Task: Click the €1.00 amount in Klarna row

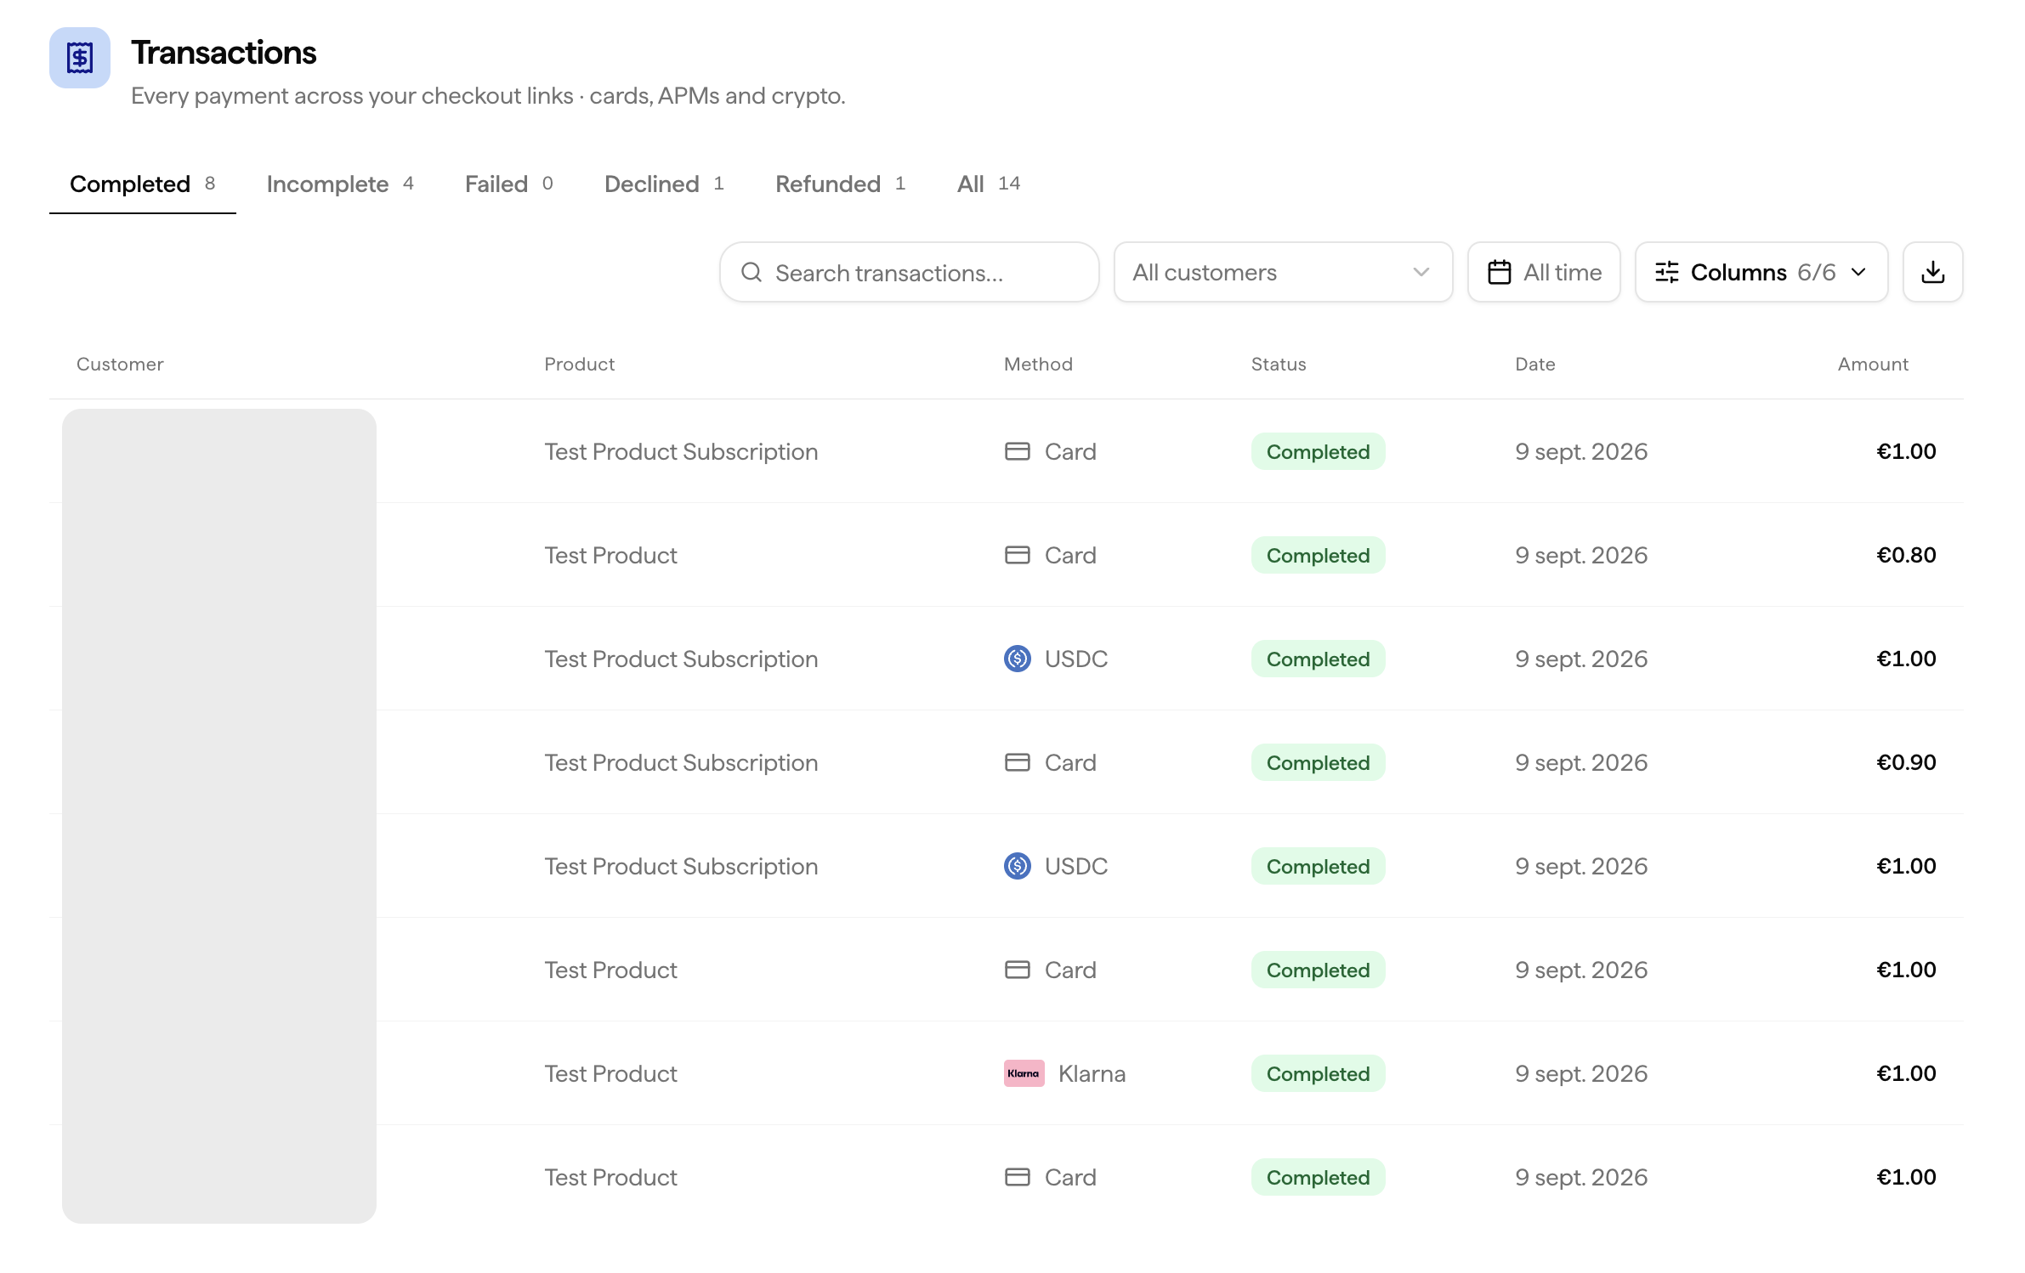Action: click(1906, 1073)
